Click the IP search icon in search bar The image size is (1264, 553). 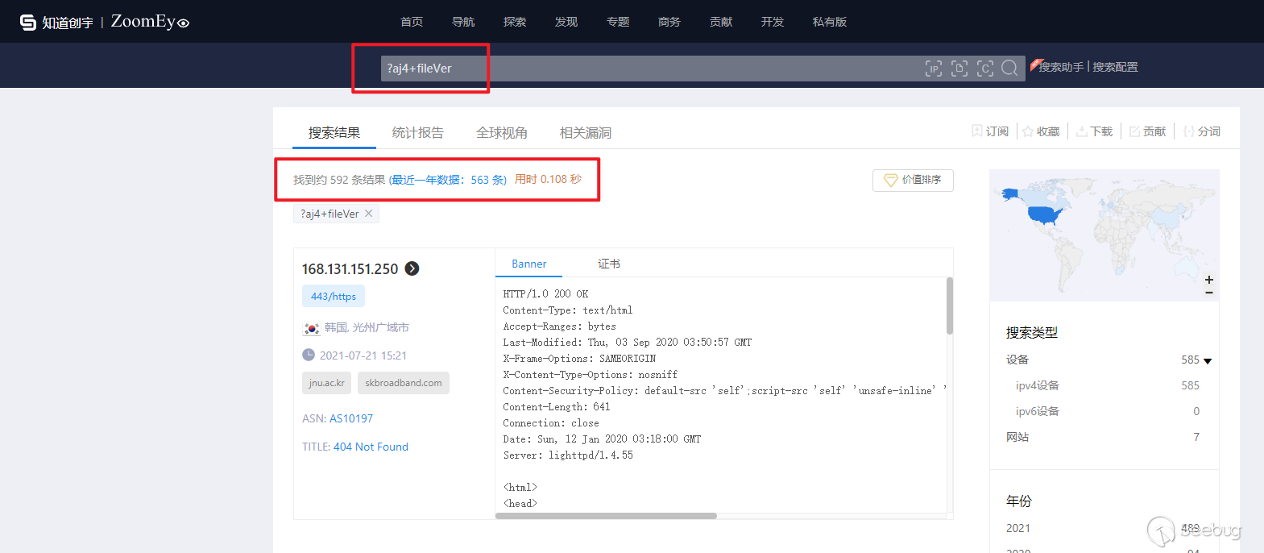934,69
